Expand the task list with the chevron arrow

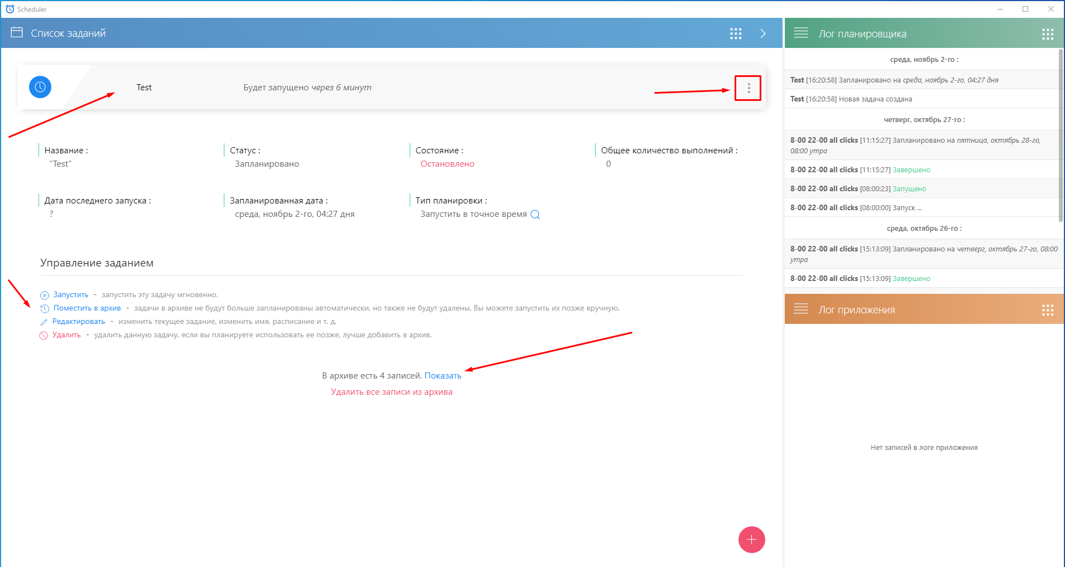[x=763, y=33]
